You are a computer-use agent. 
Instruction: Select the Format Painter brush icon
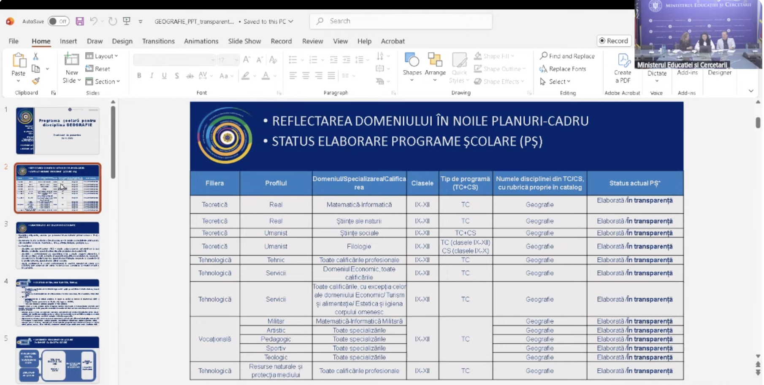36,81
